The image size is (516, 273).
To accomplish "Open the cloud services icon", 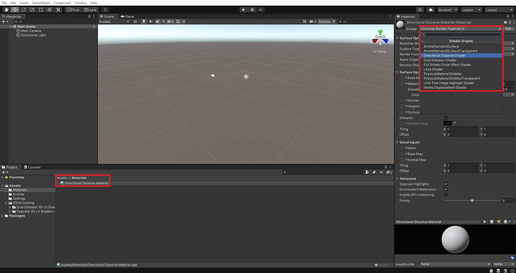I will pyautogui.click(x=430, y=10).
